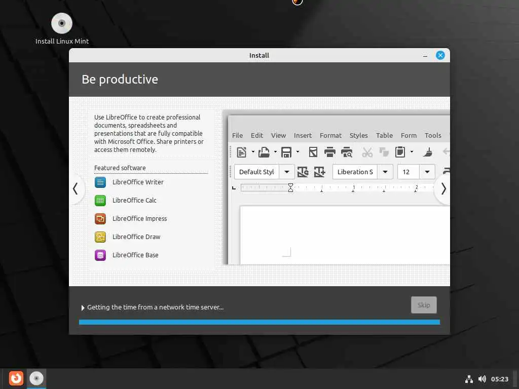Minimize the Install window
519x389 pixels.
pos(425,56)
